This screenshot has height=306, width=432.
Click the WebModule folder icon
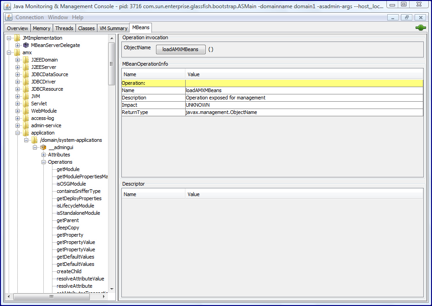click(x=26, y=111)
